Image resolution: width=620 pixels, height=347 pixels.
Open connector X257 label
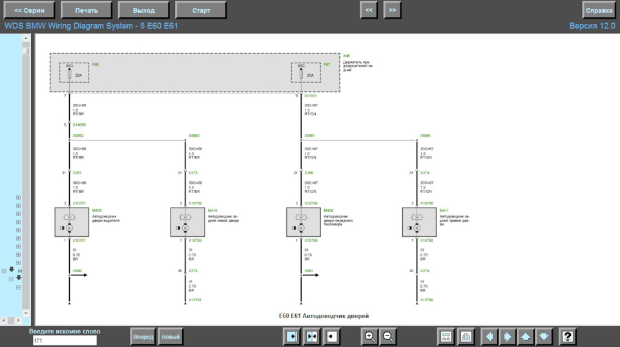click(x=77, y=173)
